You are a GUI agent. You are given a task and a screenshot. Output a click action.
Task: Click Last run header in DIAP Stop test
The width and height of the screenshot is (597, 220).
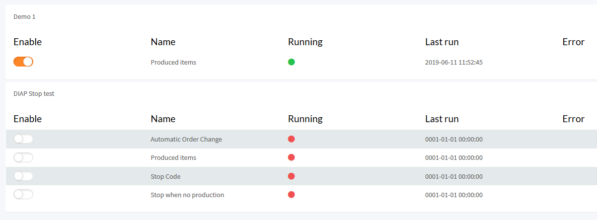pos(442,119)
